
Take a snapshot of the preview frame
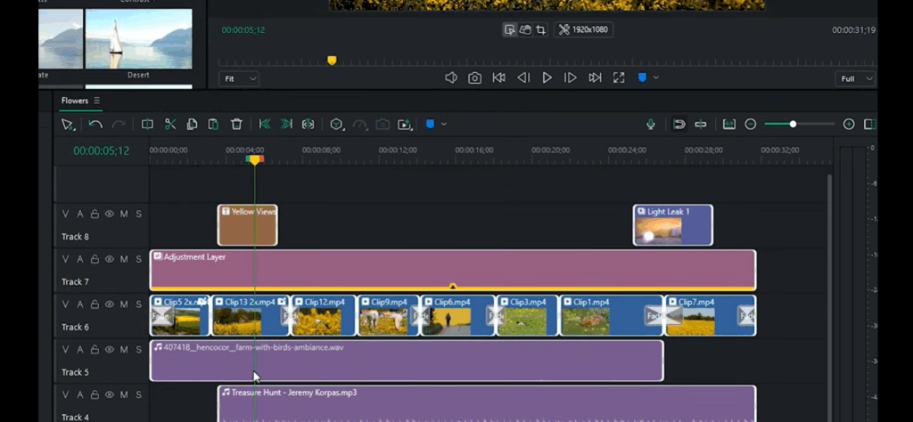[475, 77]
